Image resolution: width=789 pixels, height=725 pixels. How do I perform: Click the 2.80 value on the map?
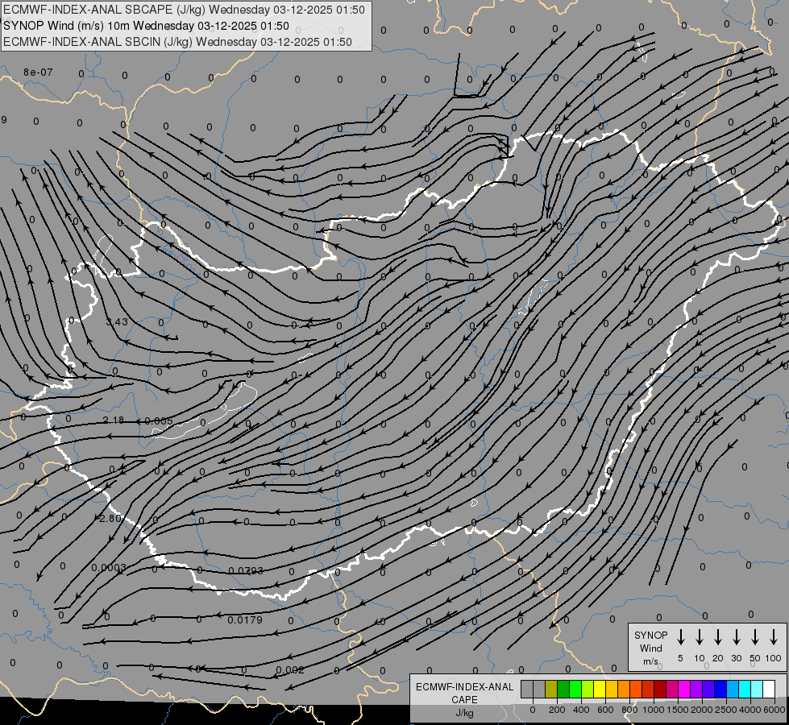pyautogui.click(x=110, y=518)
